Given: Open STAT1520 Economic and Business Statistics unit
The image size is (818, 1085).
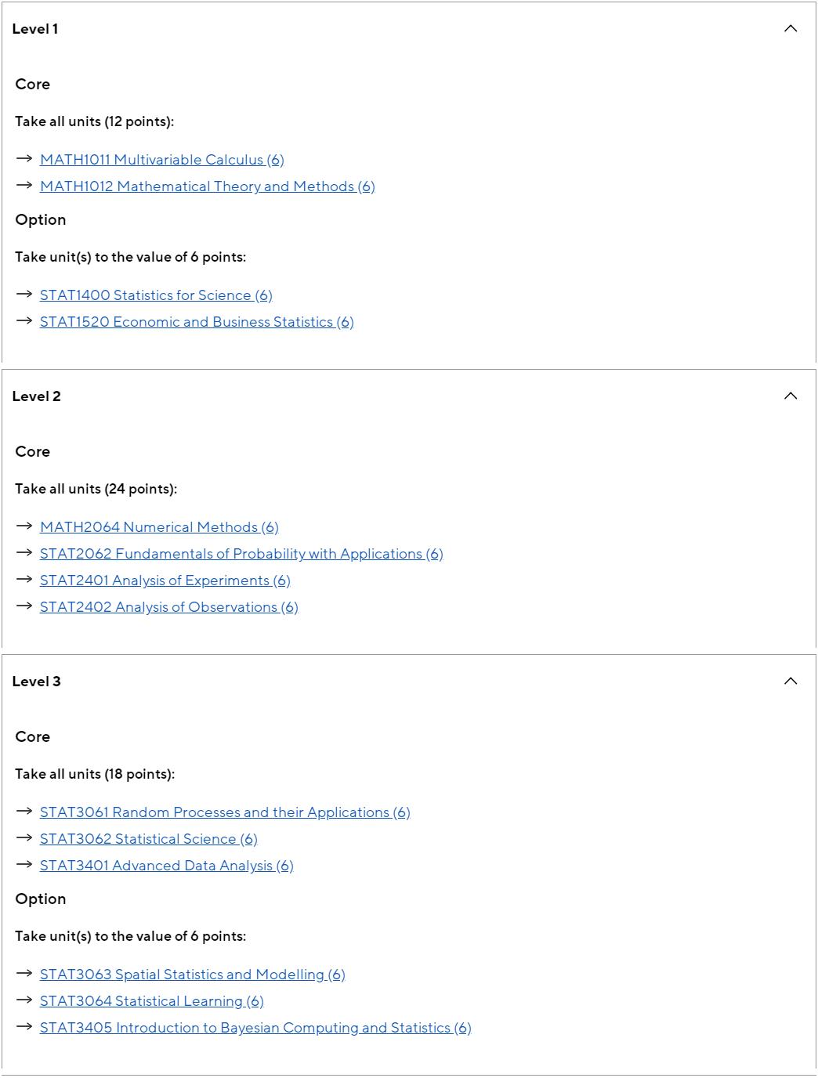Looking at the screenshot, I should pyautogui.click(x=197, y=322).
